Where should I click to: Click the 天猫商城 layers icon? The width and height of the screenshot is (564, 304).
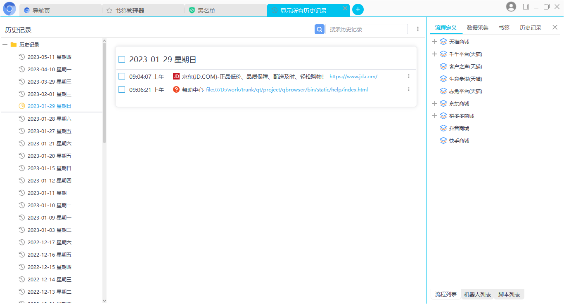[x=443, y=42]
